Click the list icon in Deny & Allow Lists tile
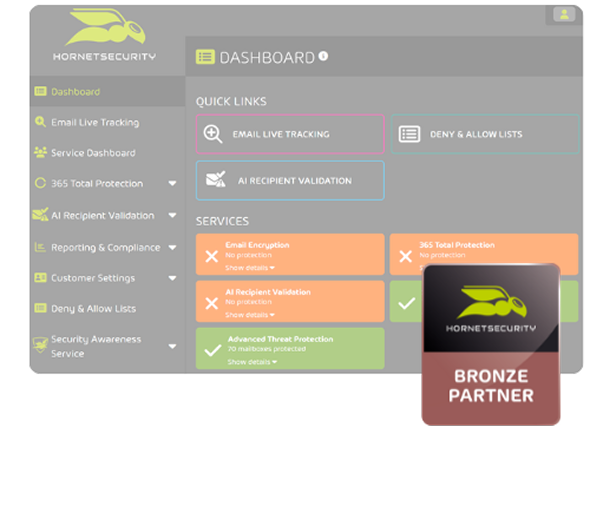Image resolution: width=590 pixels, height=526 pixels. point(409,134)
